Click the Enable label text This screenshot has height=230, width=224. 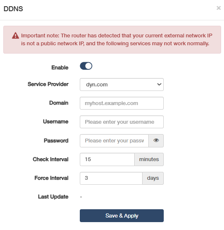click(x=60, y=68)
